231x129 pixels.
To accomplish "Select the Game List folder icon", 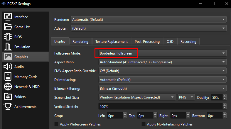I will [8, 27].
